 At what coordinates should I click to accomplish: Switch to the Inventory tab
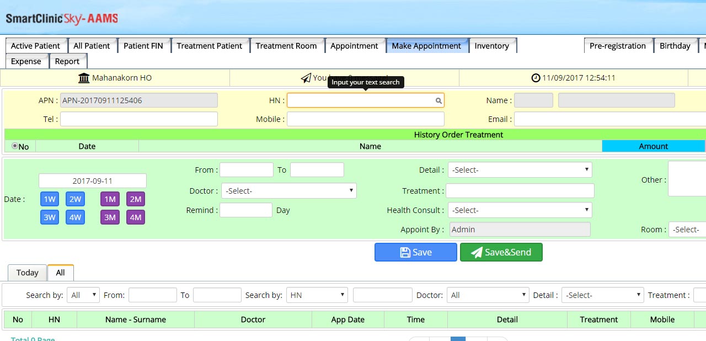click(491, 46)
